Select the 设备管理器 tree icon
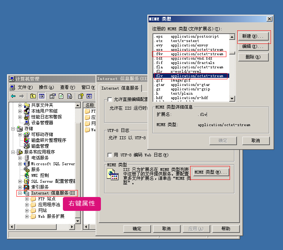 27,123
